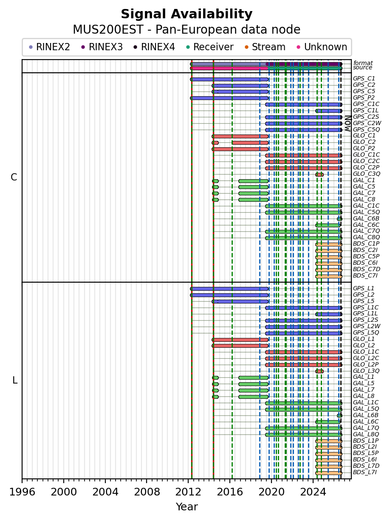
Task: Click the 2004 axis tick label
Action: pyautogui.click(x=105, y=492)
